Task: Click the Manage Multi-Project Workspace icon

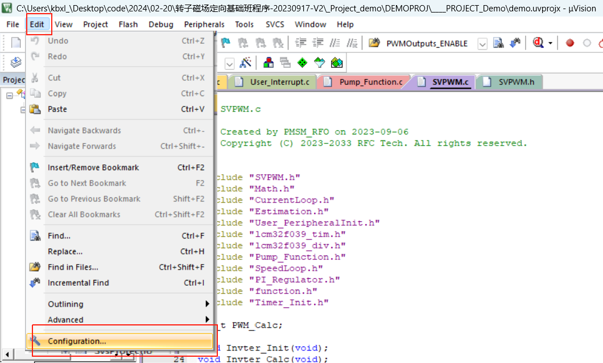Action: tap(286, 63)
